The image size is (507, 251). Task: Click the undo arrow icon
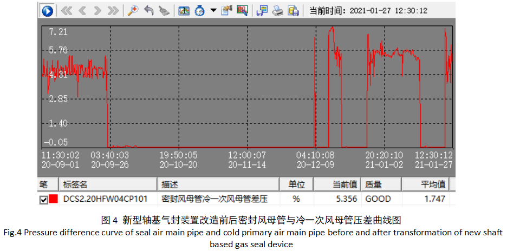click(x=148, y=10)
